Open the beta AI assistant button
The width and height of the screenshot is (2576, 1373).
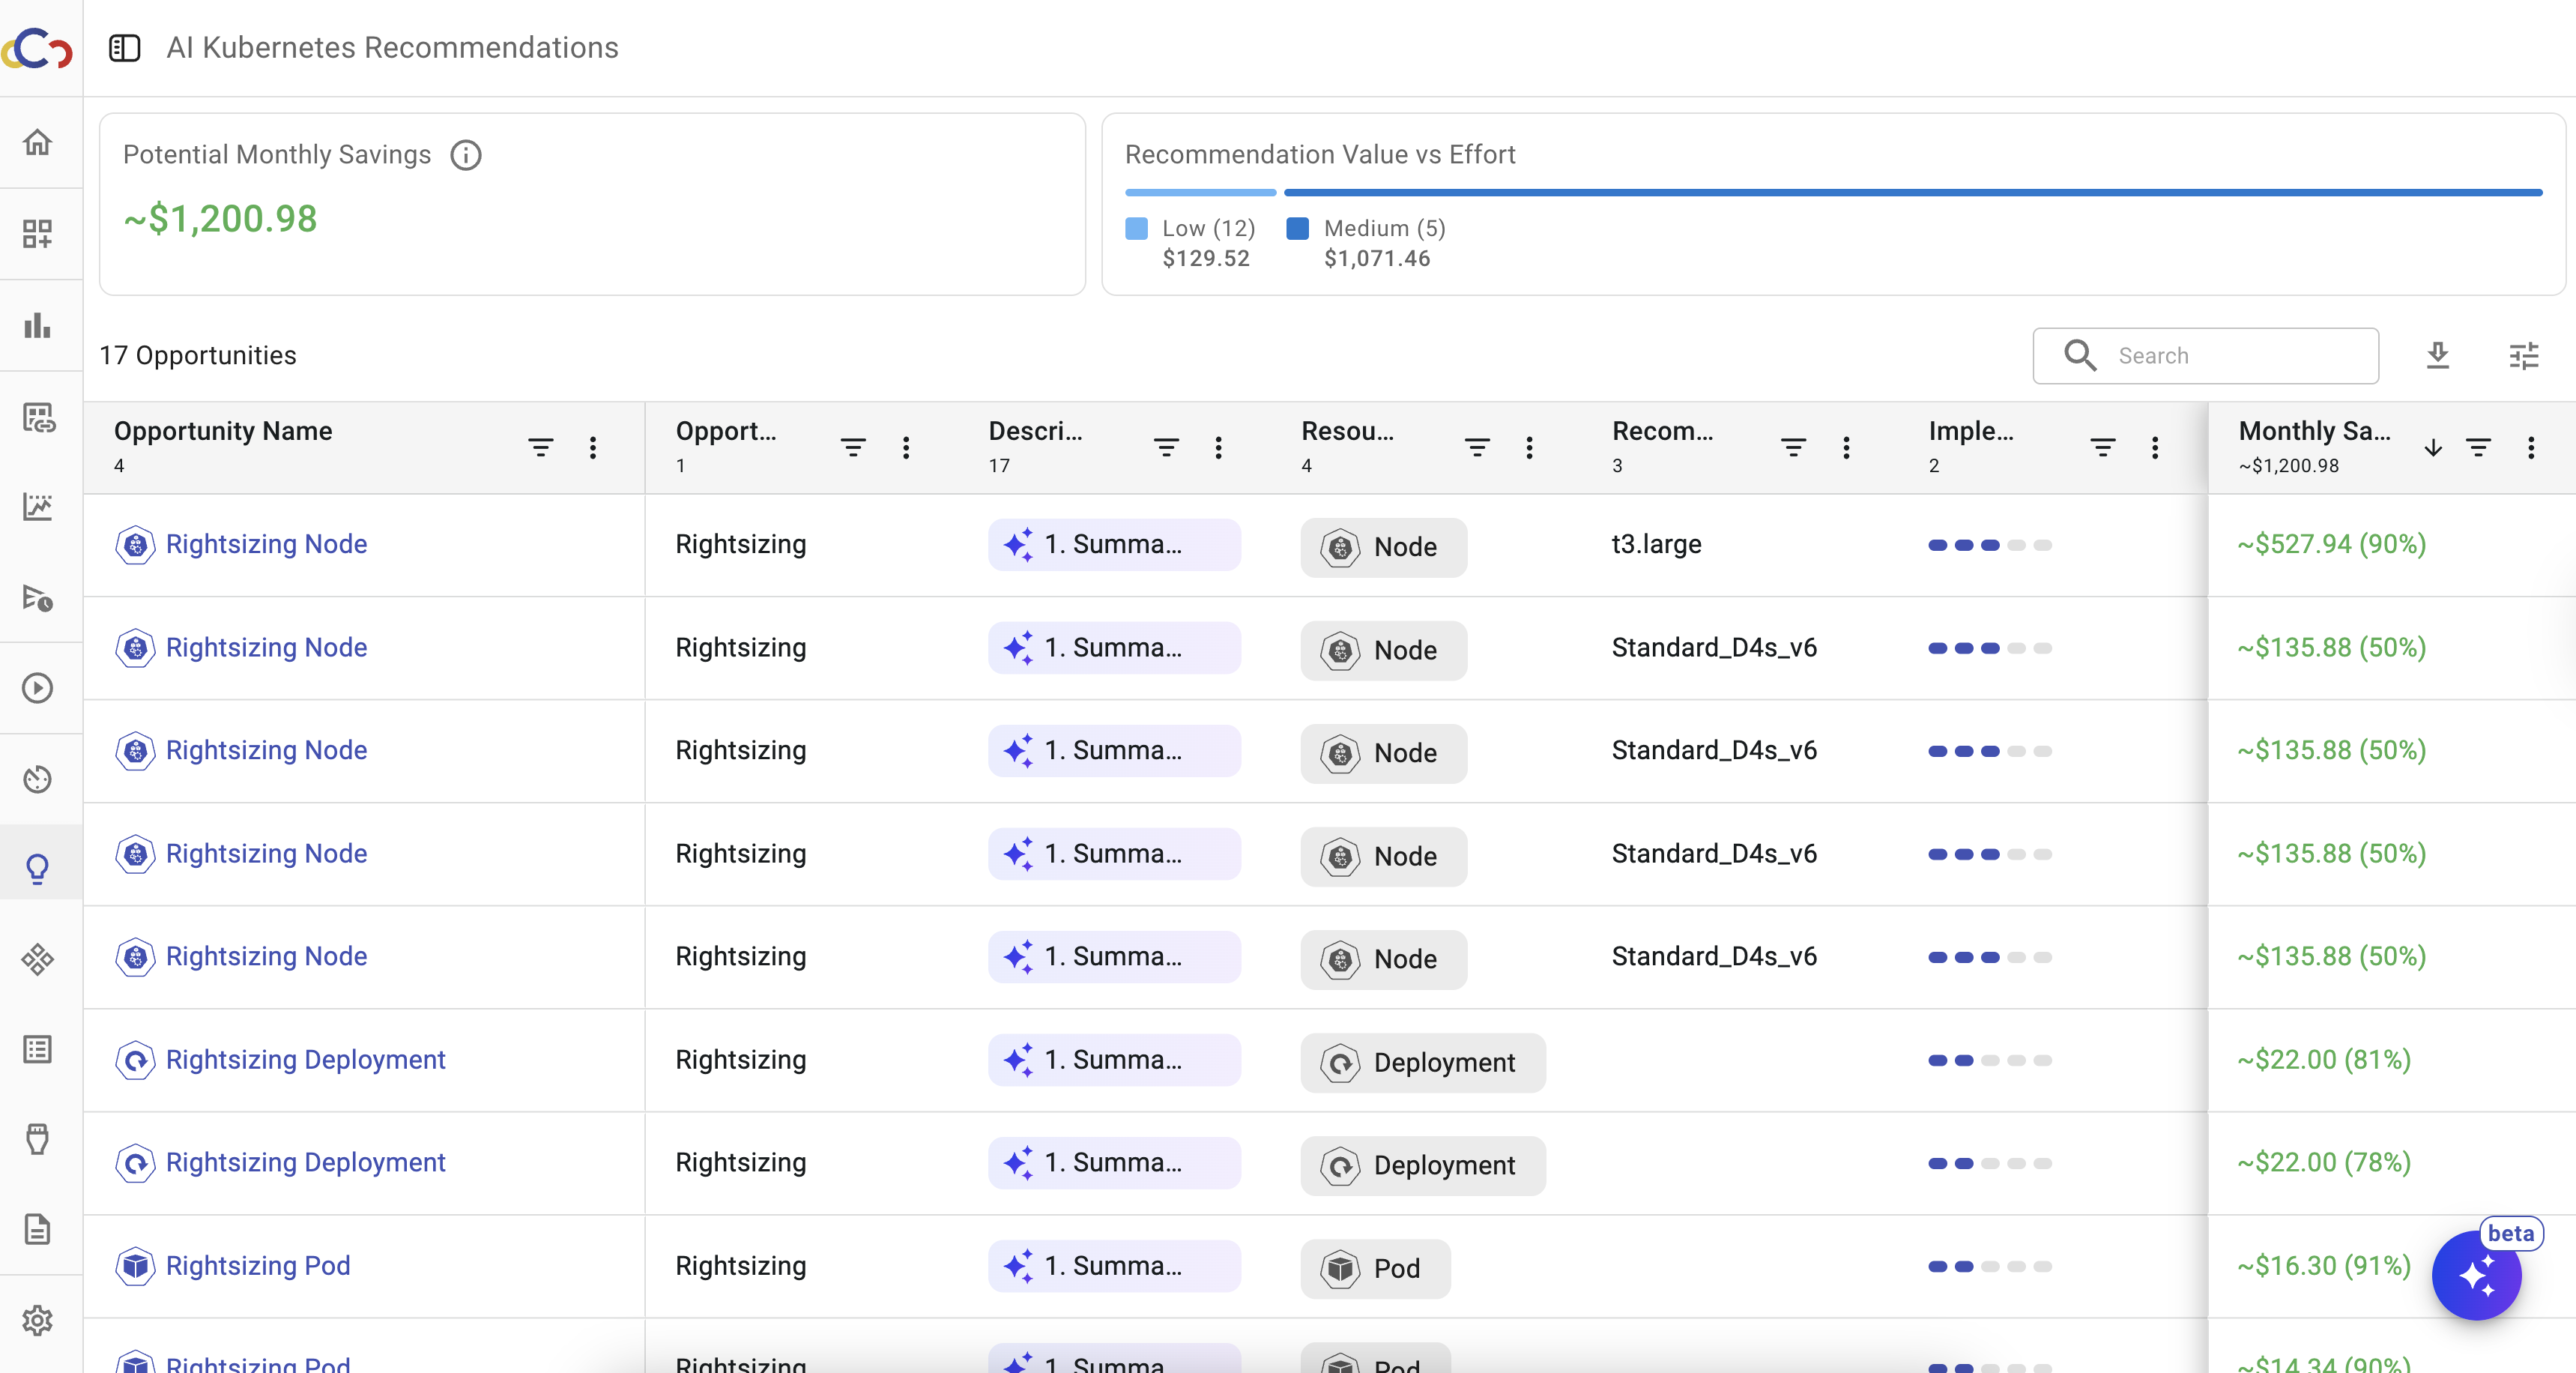click(x=2476, y=1275)
